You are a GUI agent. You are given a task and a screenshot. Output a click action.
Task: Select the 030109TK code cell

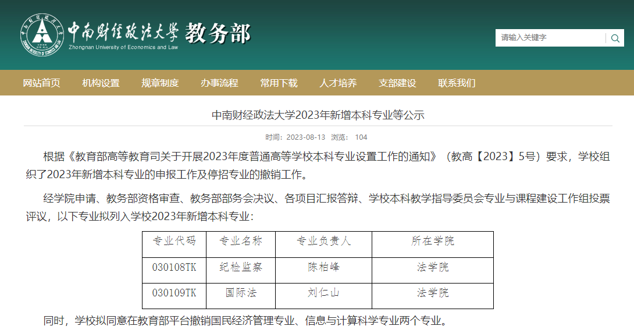coord(174,293)
